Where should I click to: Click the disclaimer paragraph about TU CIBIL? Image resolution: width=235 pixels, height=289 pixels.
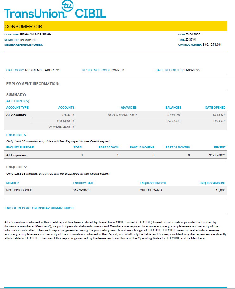(x=116, y=230)
